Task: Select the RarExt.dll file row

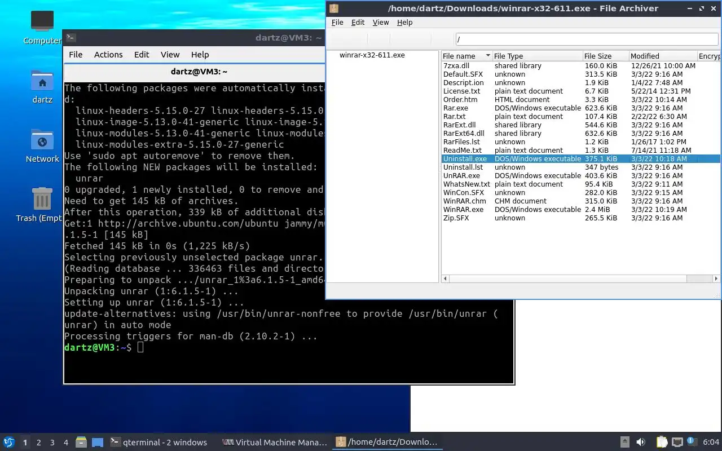Action: tap(581, 125)
